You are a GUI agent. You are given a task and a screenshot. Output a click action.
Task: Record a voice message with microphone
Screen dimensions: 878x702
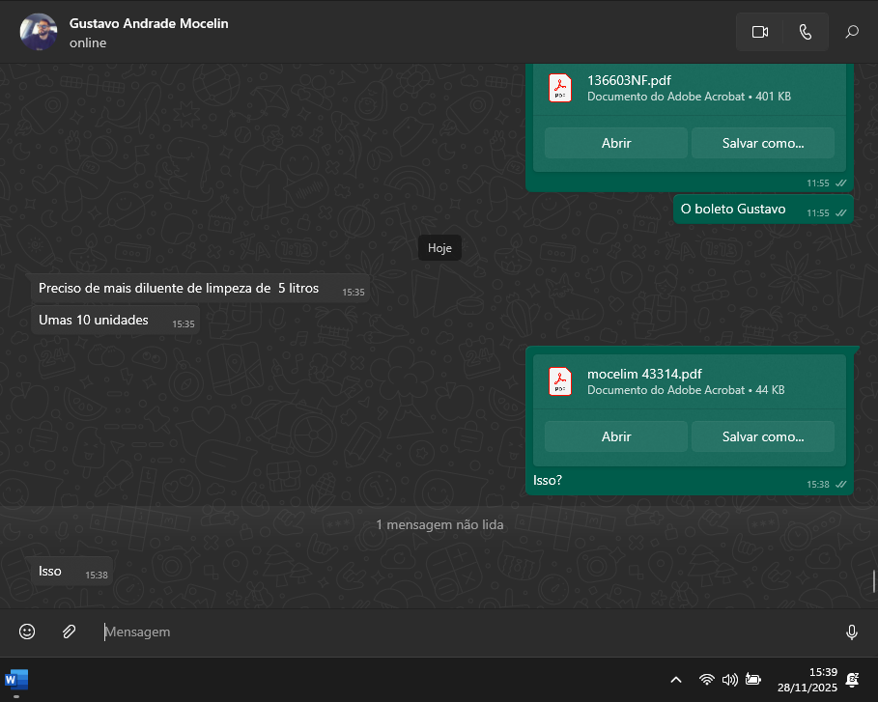(x=851, y=632)
